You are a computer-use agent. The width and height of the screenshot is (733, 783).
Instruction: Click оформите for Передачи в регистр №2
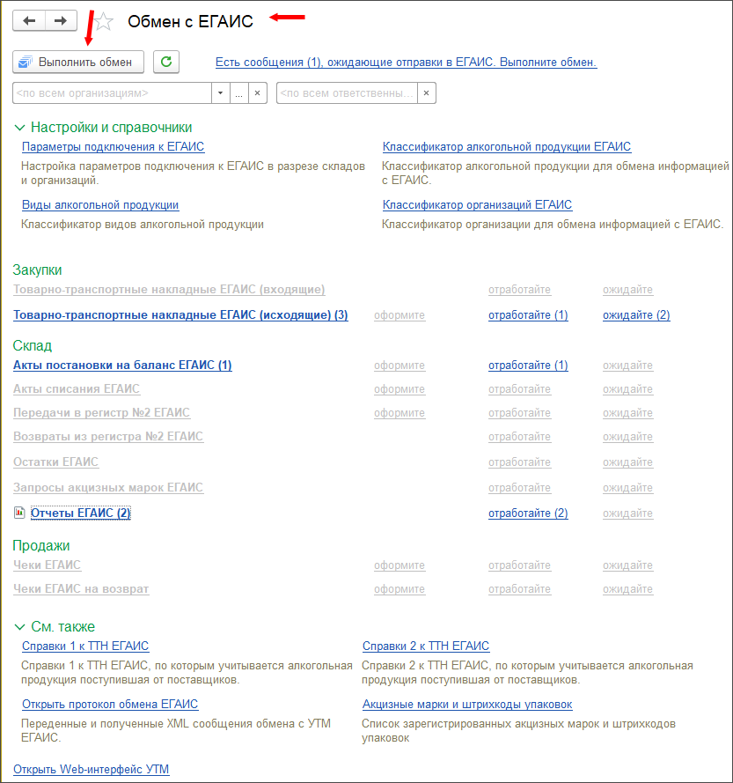tap(399, 413)
